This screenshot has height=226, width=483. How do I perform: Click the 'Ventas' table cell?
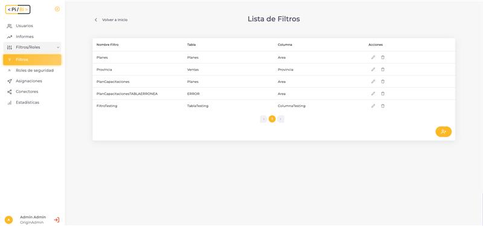tap(193, 69)
